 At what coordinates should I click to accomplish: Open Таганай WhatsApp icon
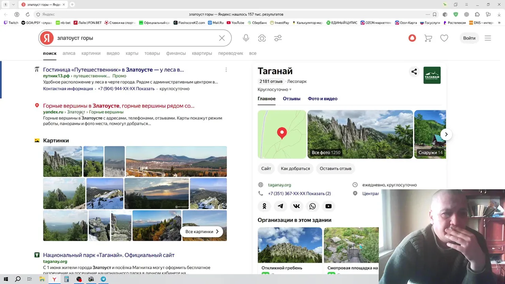coord(312,206)
